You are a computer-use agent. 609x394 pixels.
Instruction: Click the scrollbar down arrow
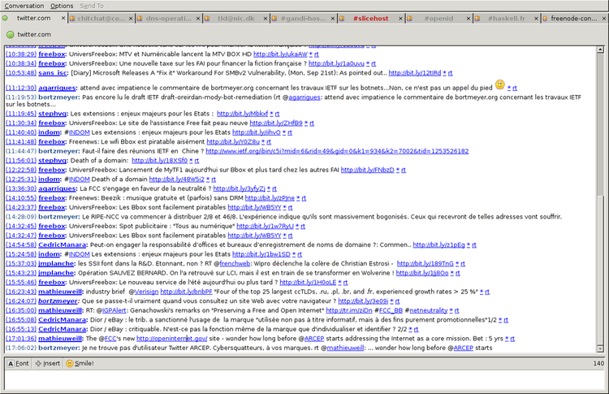(600, 349)
